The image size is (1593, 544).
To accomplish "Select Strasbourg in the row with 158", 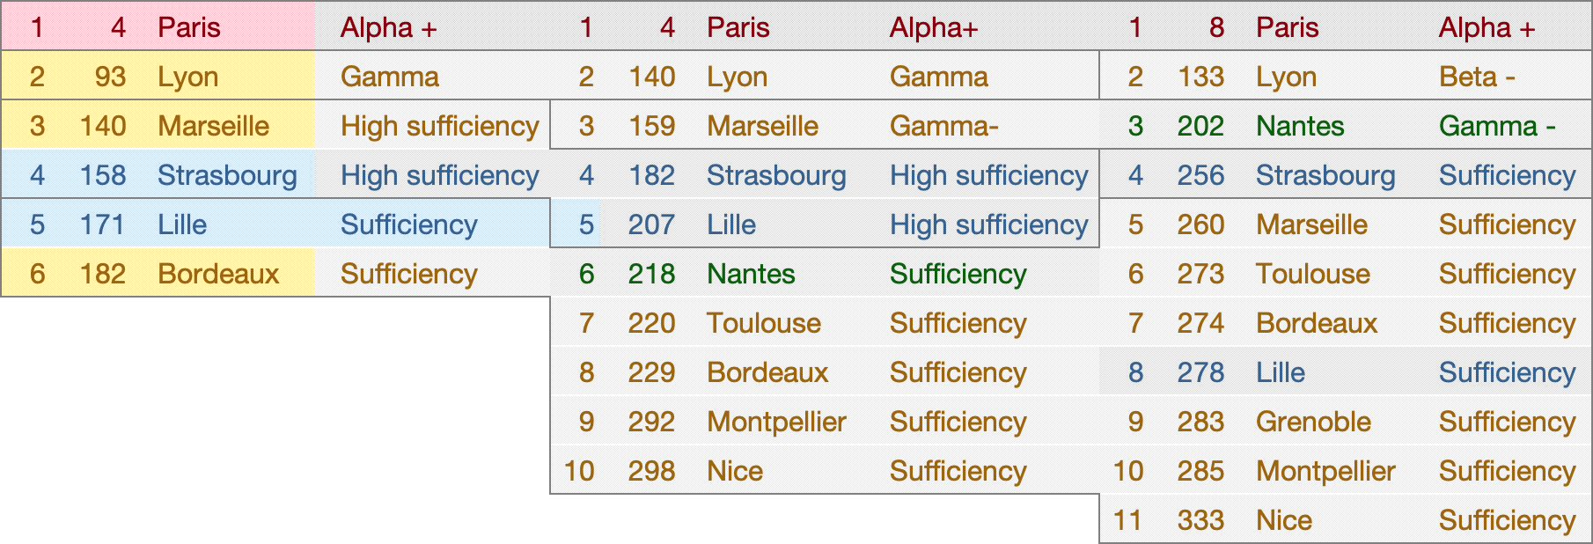I will point(227,175).
